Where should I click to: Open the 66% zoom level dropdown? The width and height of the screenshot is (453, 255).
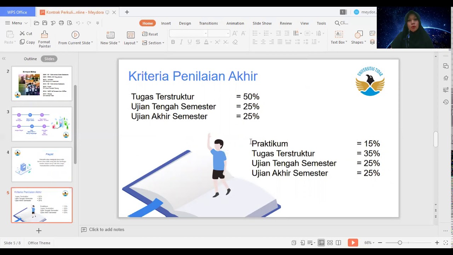click(369, 243)
